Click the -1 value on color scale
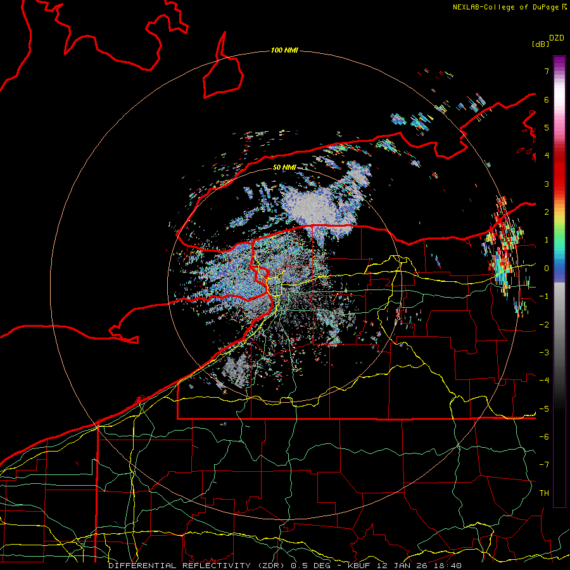Image resolution: width=570 pixels, height=570 pixels. point(544,296)
